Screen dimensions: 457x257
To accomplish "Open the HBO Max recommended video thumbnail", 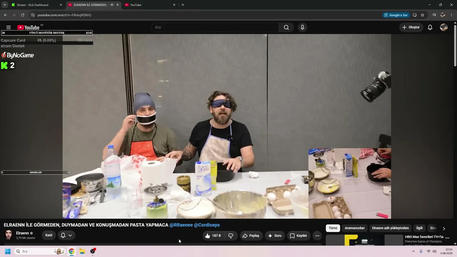I will pos(364,240).
